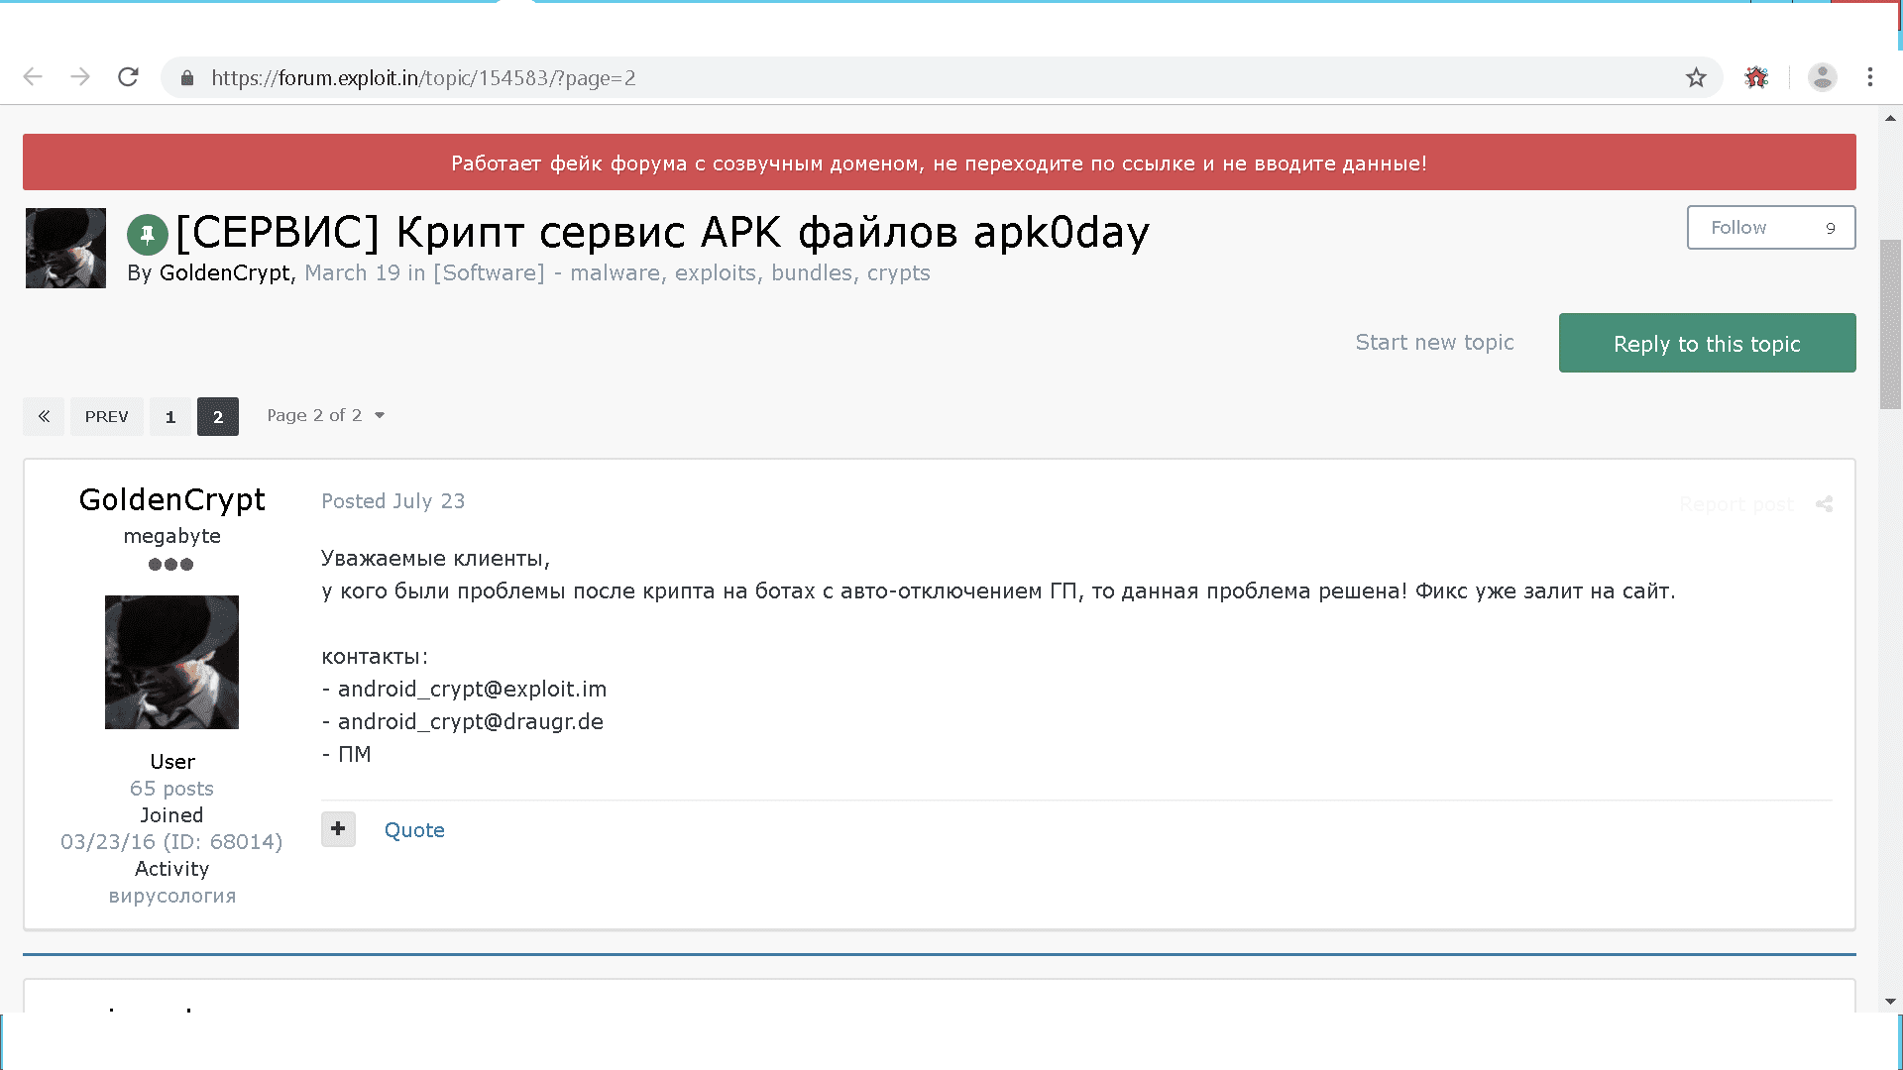
Task: Click the share post icon
Action: [1824, 504]
